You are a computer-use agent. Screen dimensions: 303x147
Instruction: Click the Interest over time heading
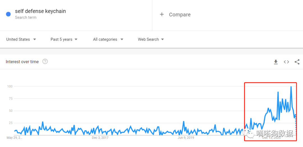pos(22,62)
